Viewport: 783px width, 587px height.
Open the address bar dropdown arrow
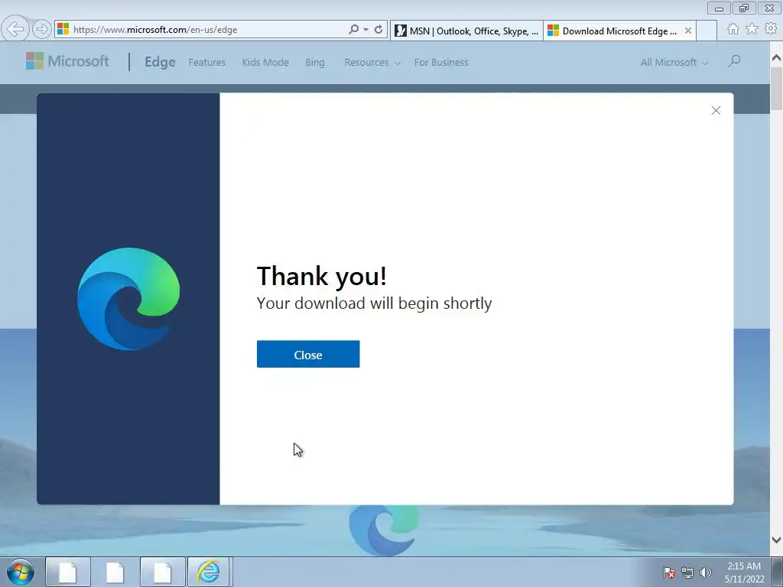(x=366, y=30)
